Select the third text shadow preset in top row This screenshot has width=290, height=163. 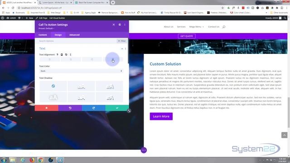pos(109,86)
